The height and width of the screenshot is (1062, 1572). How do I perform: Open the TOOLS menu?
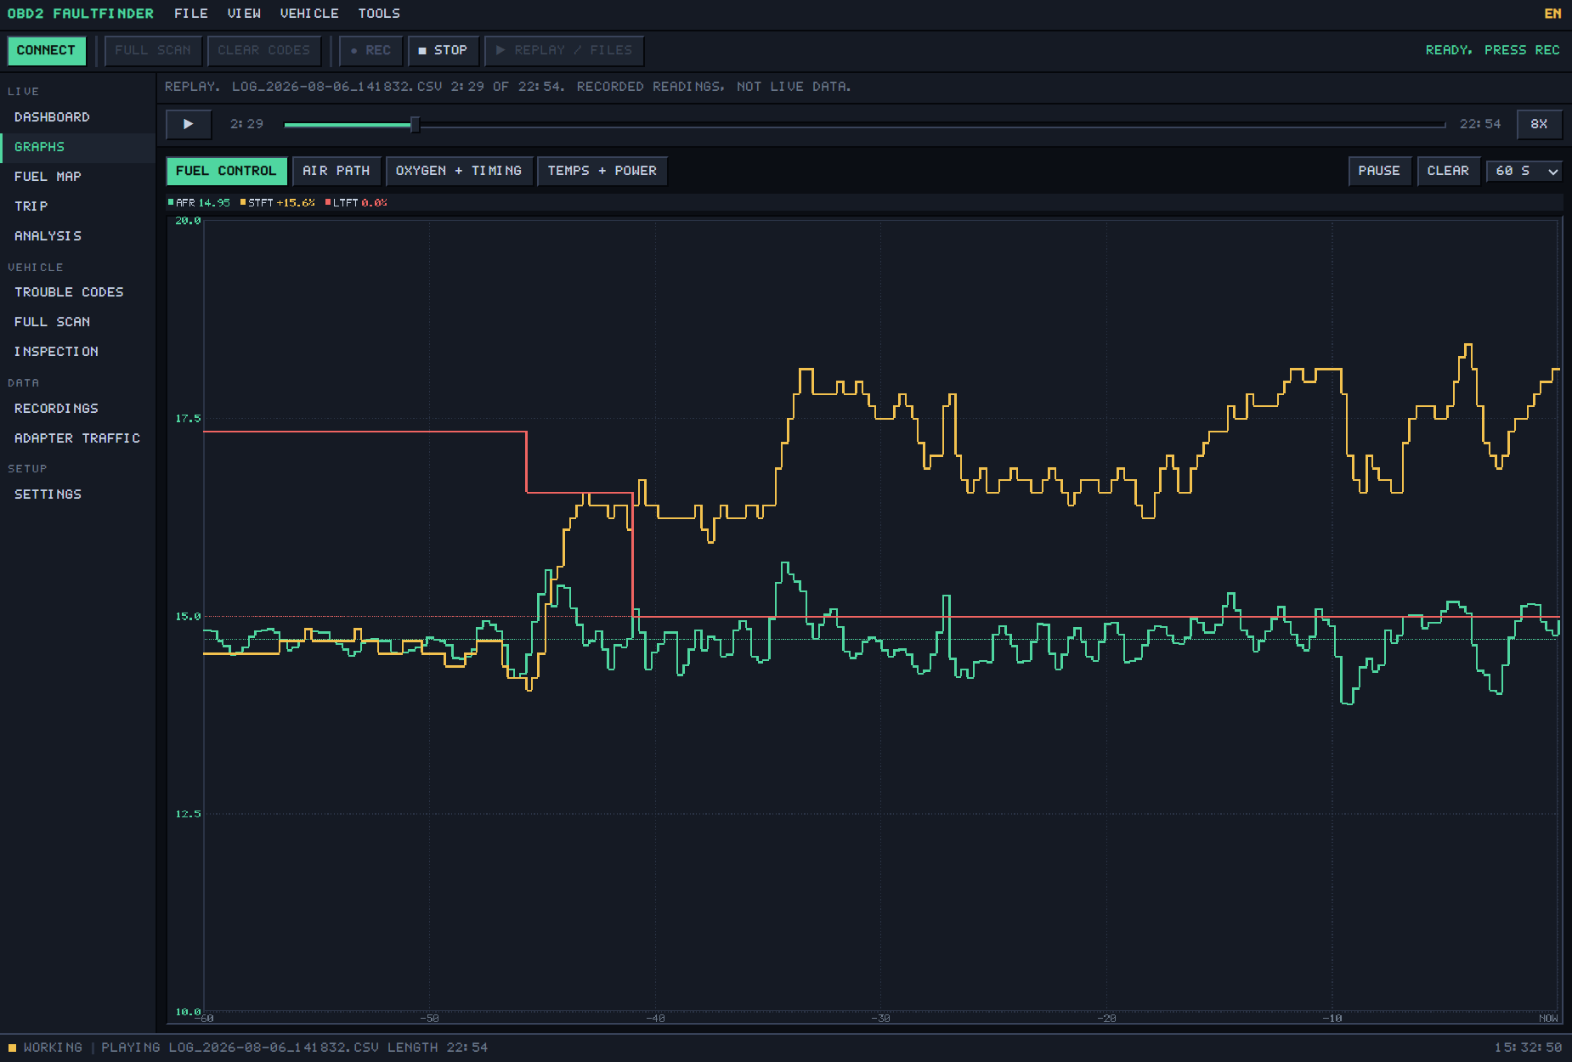pyautogui.click(x=379, y=14)
